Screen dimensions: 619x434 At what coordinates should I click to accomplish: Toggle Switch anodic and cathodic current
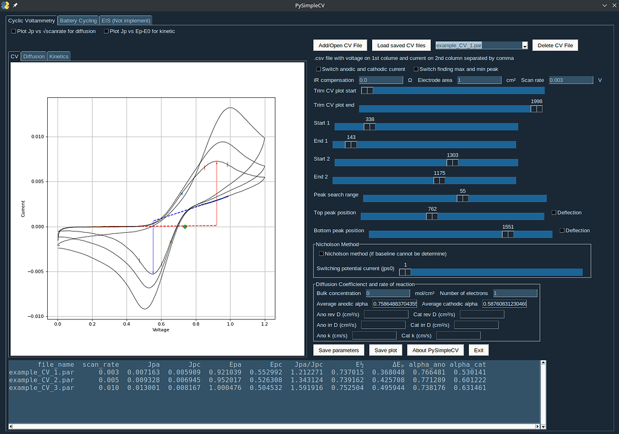coord(319,70)
